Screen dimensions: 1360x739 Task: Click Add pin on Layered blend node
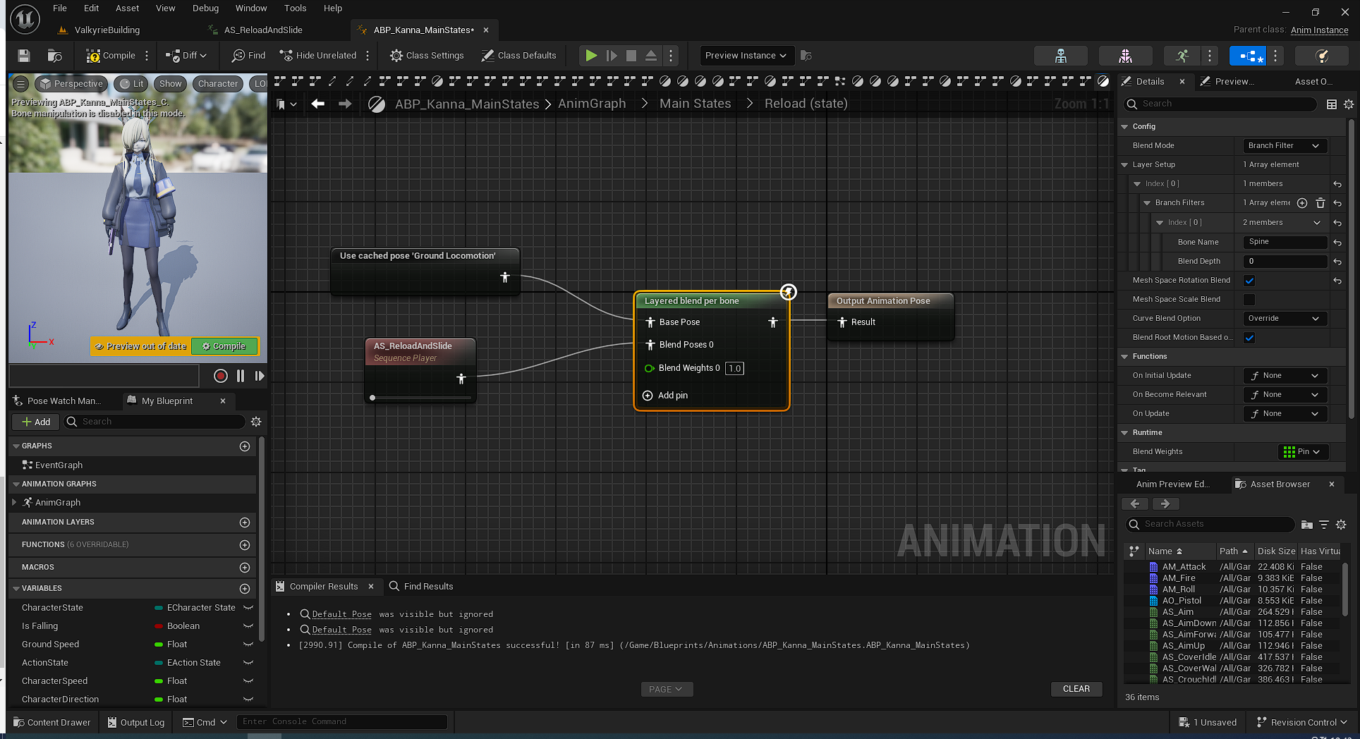[x=665, y=396]
